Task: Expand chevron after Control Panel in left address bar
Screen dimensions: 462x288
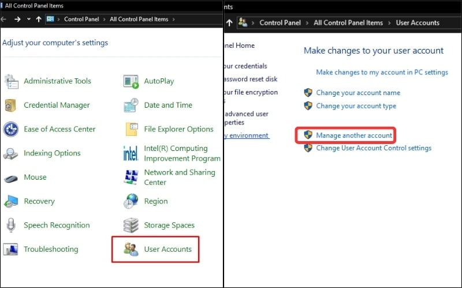Action: pyautogui.click(x=105, y=20)
